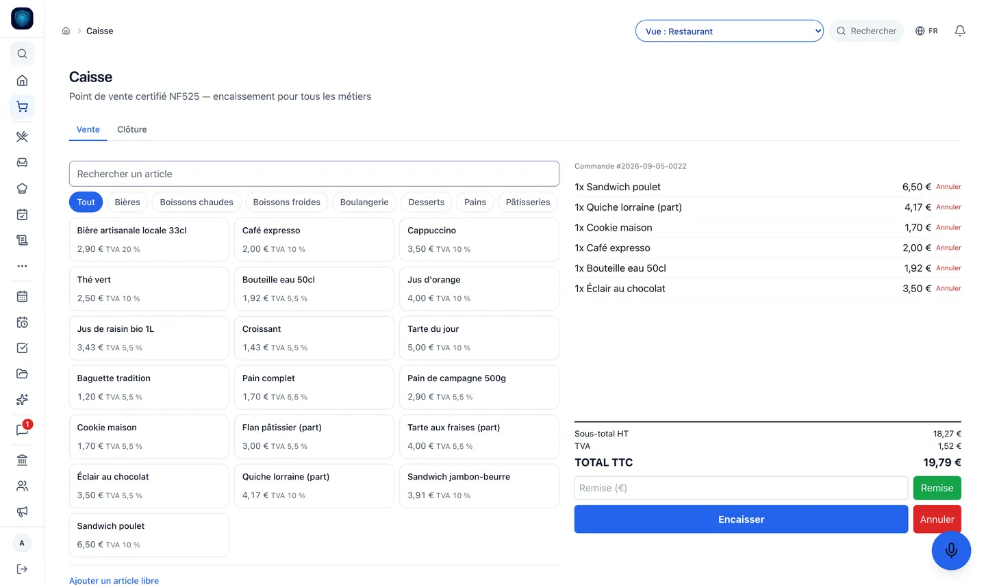This screenshot has width=986, height=585.
Task: Click the chat messages icon with badge
Action: coord(22,430)
